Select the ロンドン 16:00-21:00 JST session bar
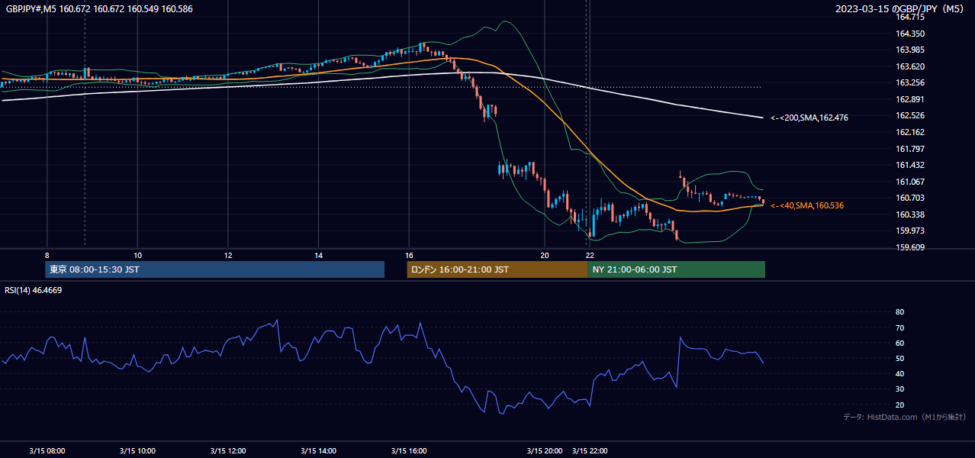The height and width of the screenshot is (458, 975). pyautogui.click(x=497, y=269)
